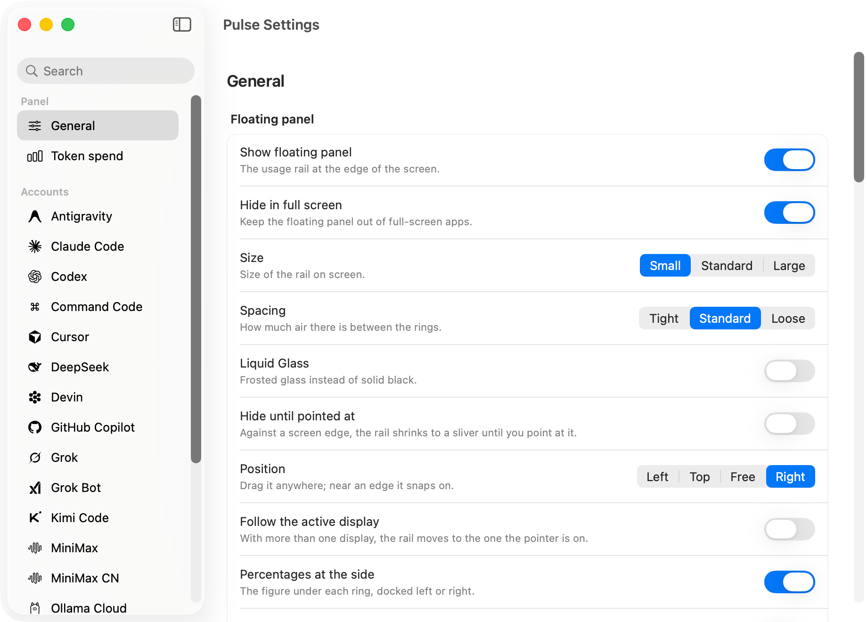Enable Hide until pointed at switch

789,424
